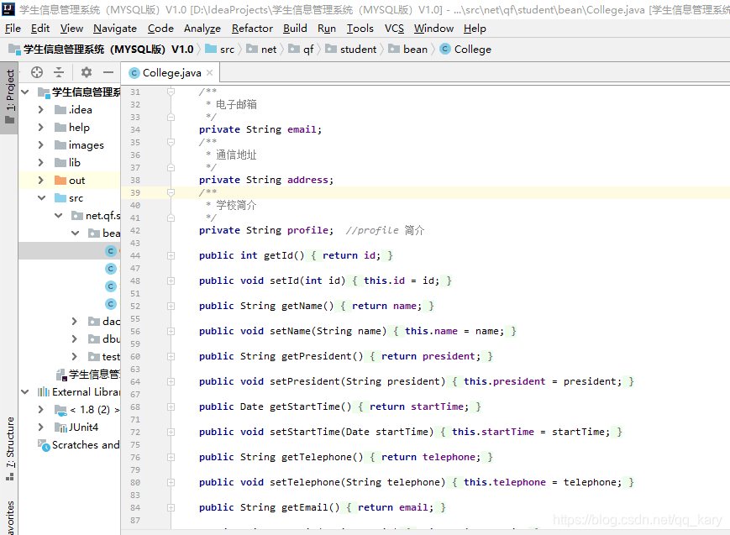Collapse External Libraries node

pyautogui.click(x=25, y=392)
